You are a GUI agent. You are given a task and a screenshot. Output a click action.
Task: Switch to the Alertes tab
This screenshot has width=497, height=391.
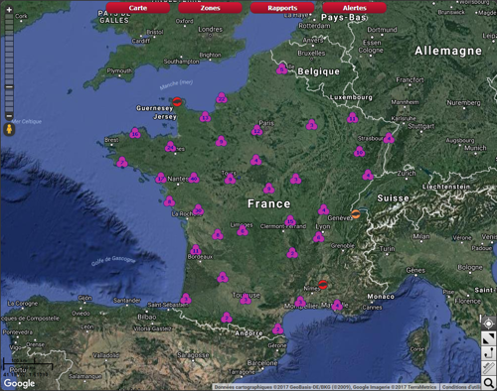pyautogui.click(x=355, y=8)
